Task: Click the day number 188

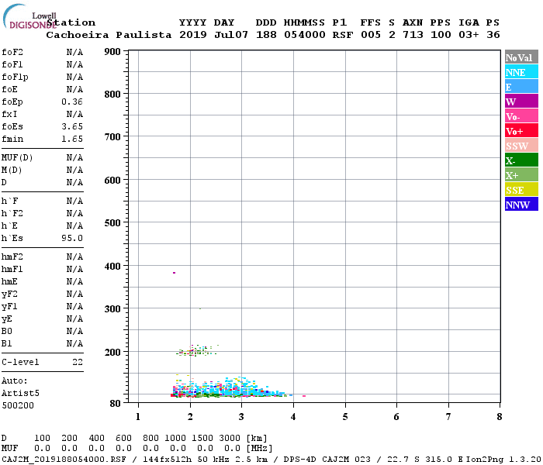Action: click(x=266, y=35)
